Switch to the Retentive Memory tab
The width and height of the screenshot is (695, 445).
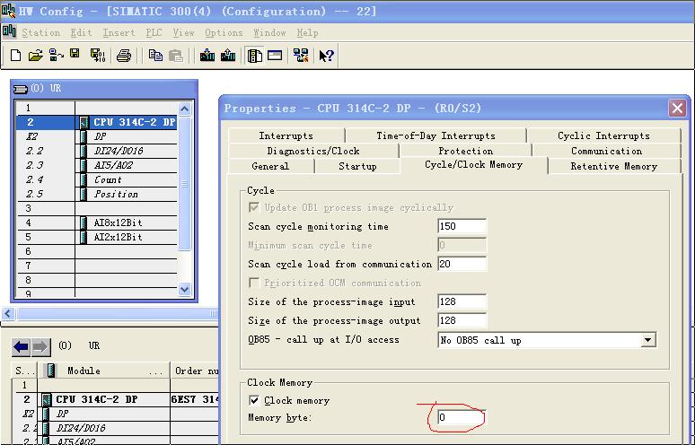point(614,166)
